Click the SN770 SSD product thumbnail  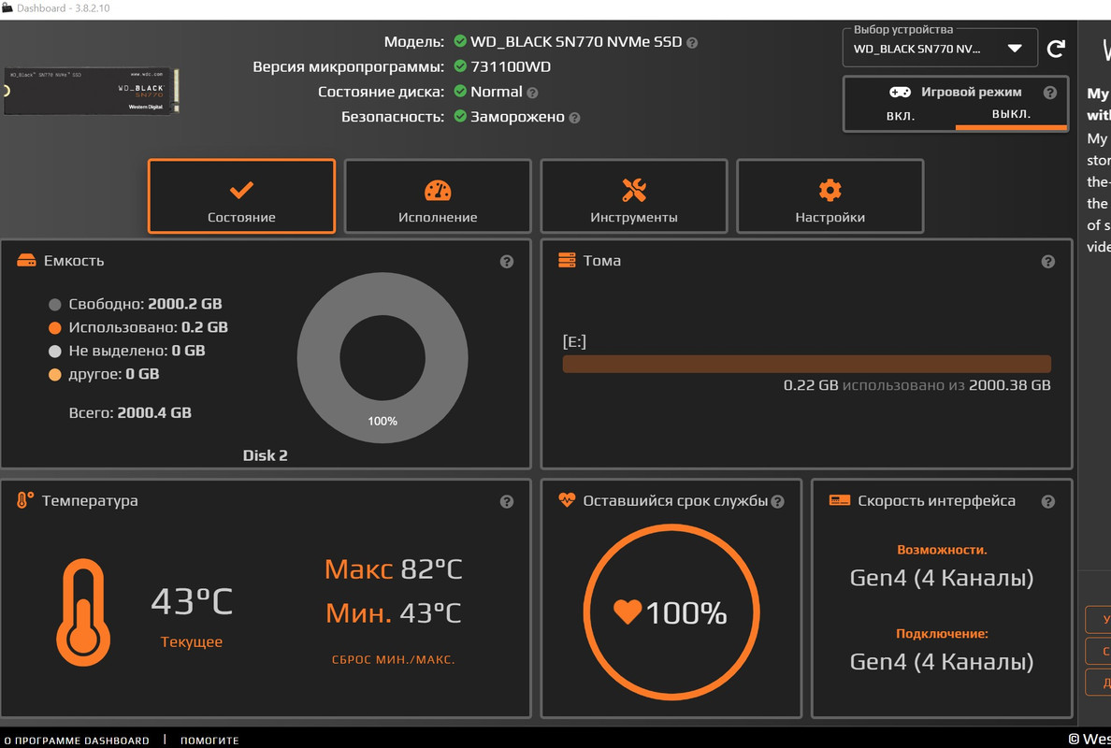coord(91,91)
